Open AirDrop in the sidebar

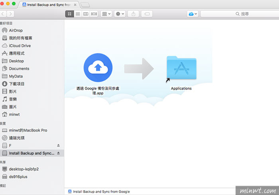click(32, 30)
